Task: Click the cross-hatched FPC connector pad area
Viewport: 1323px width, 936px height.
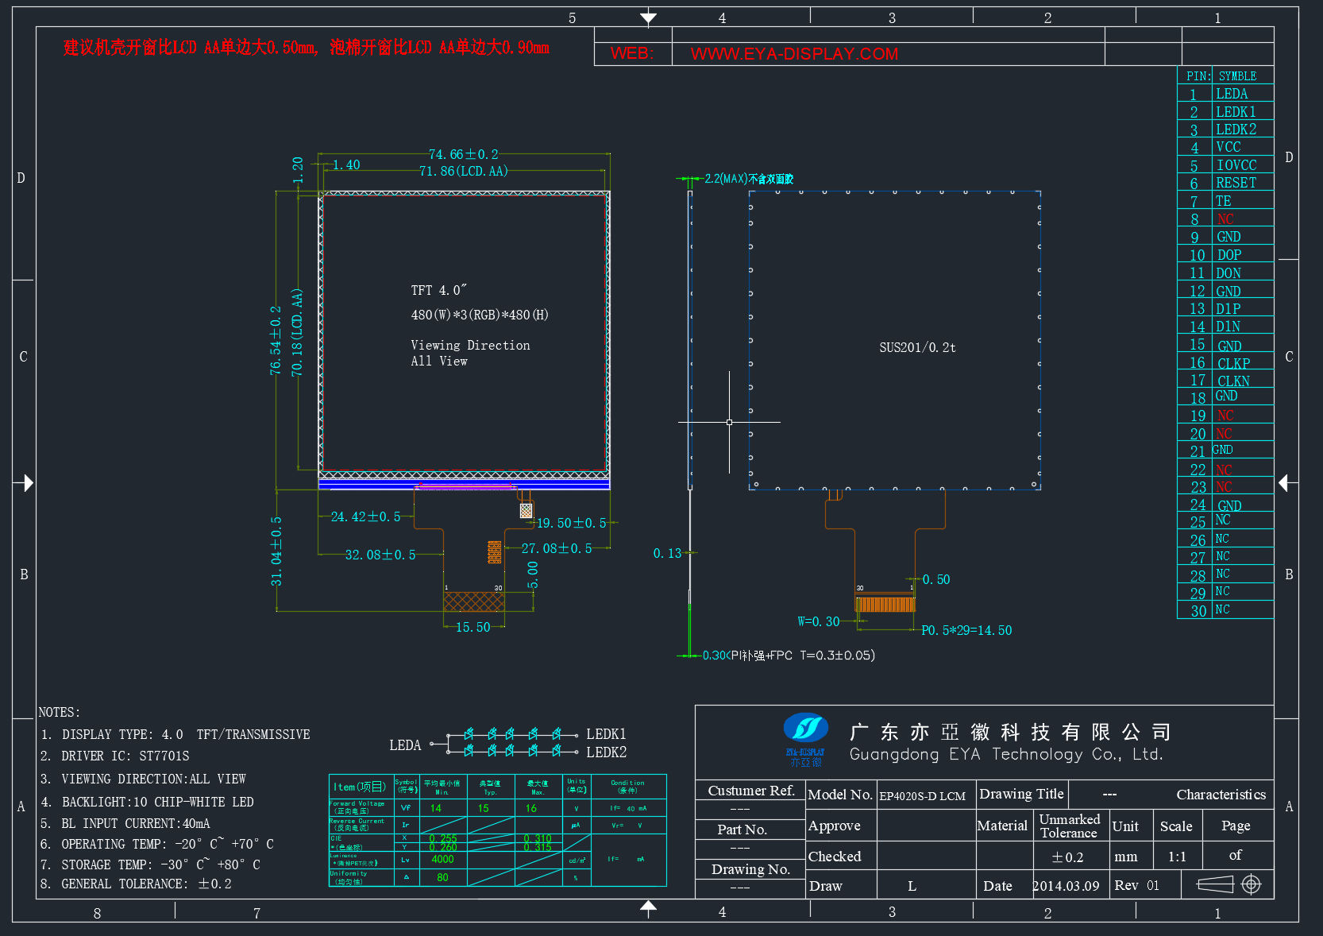Action: tap(473, 601)
